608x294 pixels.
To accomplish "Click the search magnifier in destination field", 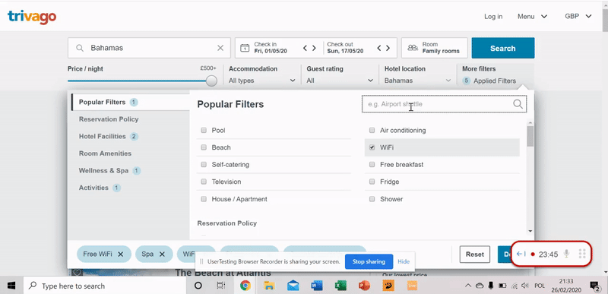I will click(80, 48).
